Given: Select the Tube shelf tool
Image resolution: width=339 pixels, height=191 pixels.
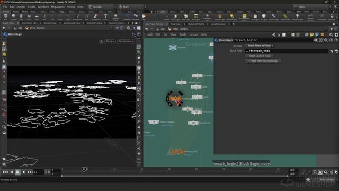Looking at the screenshot, I should 21,17.
